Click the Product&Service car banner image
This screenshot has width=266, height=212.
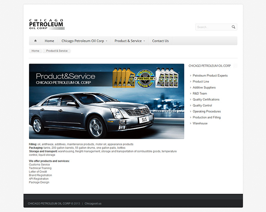click(107, 101)
